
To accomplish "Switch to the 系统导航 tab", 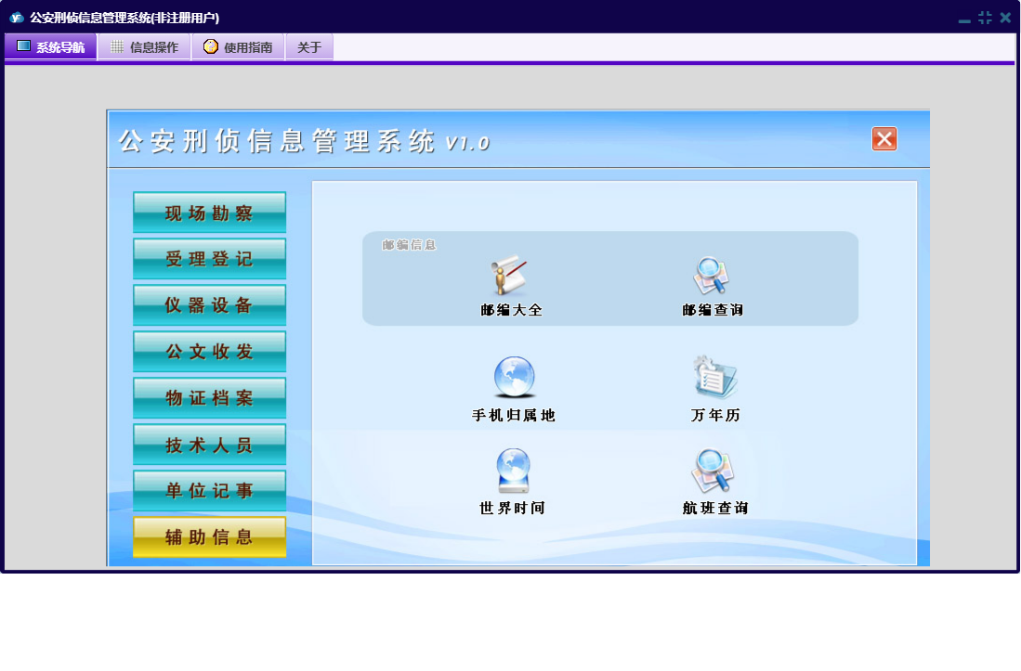I will click(51, 47).
